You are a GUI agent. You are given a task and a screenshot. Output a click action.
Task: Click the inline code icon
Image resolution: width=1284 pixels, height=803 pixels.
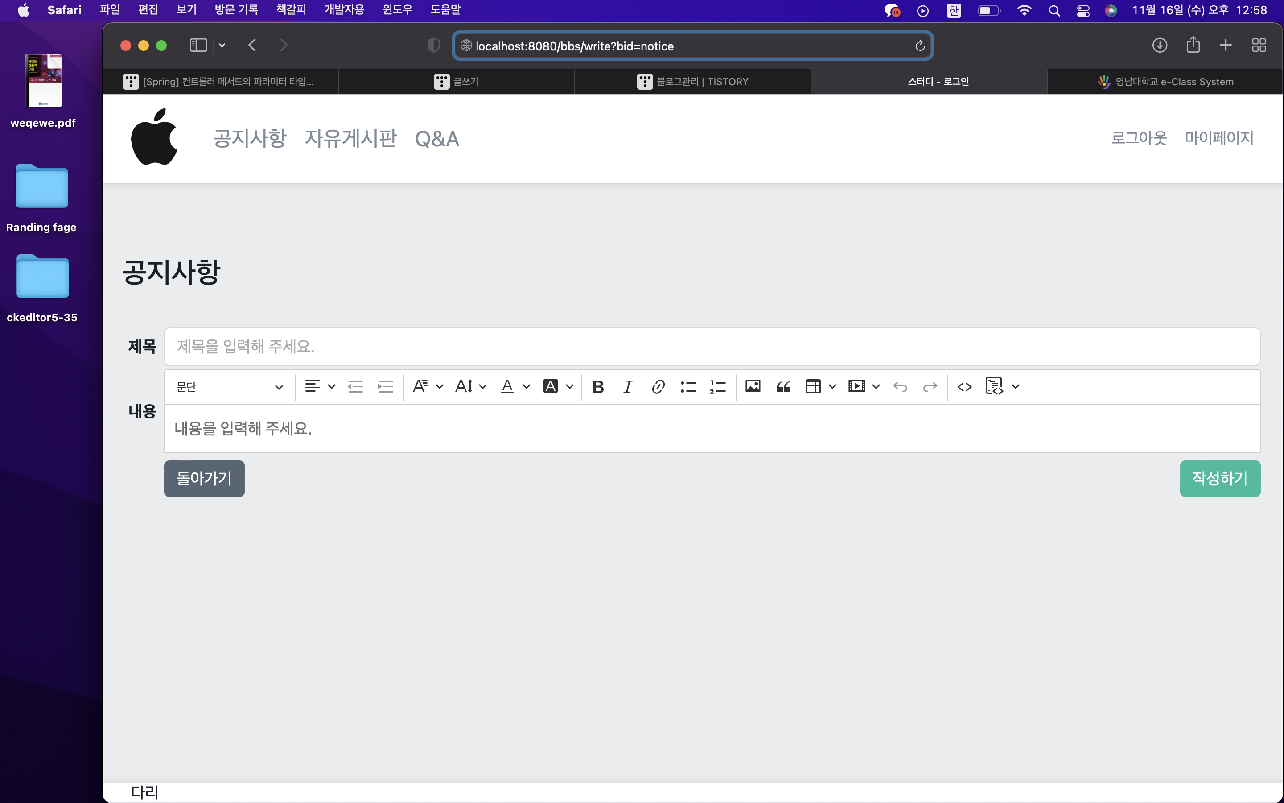(x=965, y=387)
